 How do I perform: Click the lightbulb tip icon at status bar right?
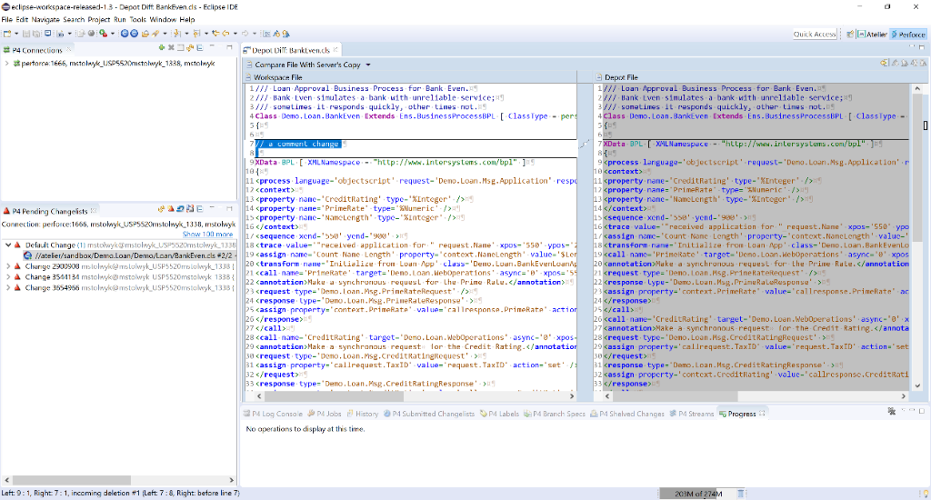point(925,494)
